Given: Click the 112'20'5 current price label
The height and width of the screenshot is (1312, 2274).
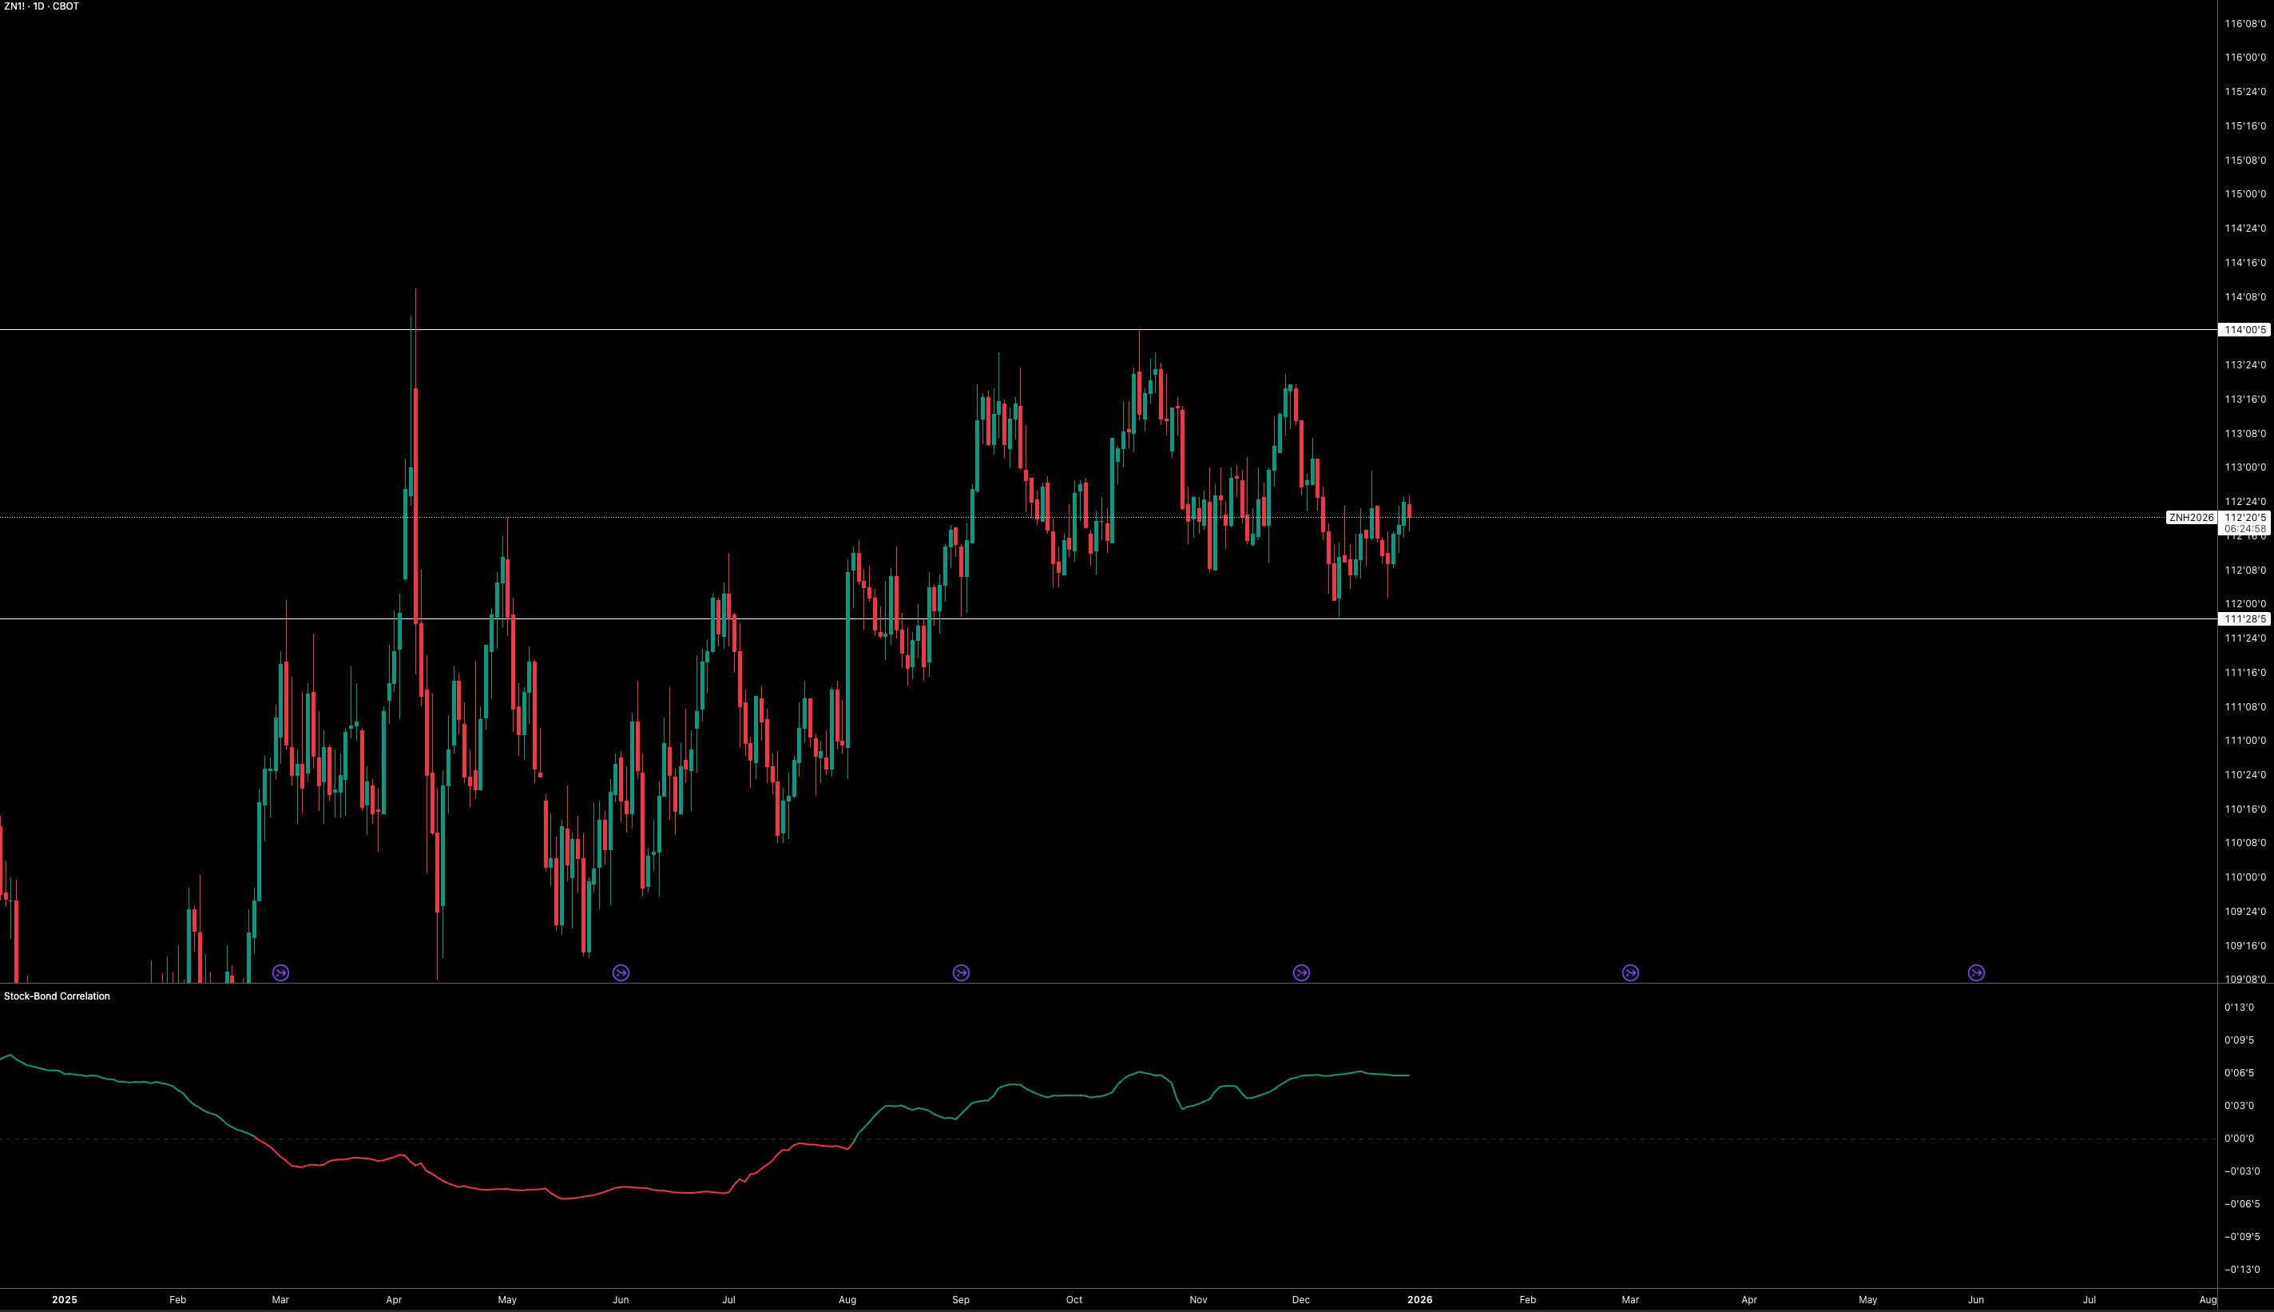Looking at the screenshot, I should [2244, 517].
